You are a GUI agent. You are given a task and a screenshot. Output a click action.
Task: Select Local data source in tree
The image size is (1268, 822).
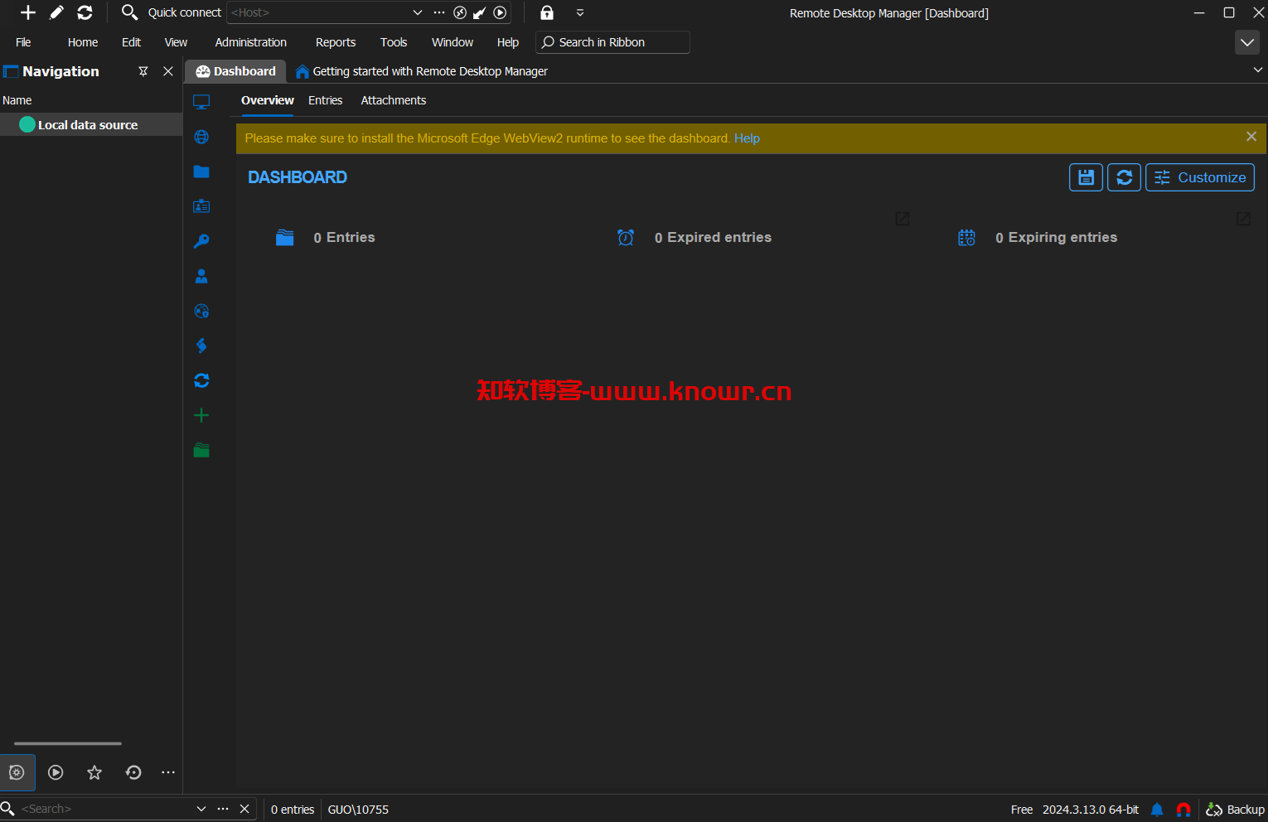click(x=91, y=125)
